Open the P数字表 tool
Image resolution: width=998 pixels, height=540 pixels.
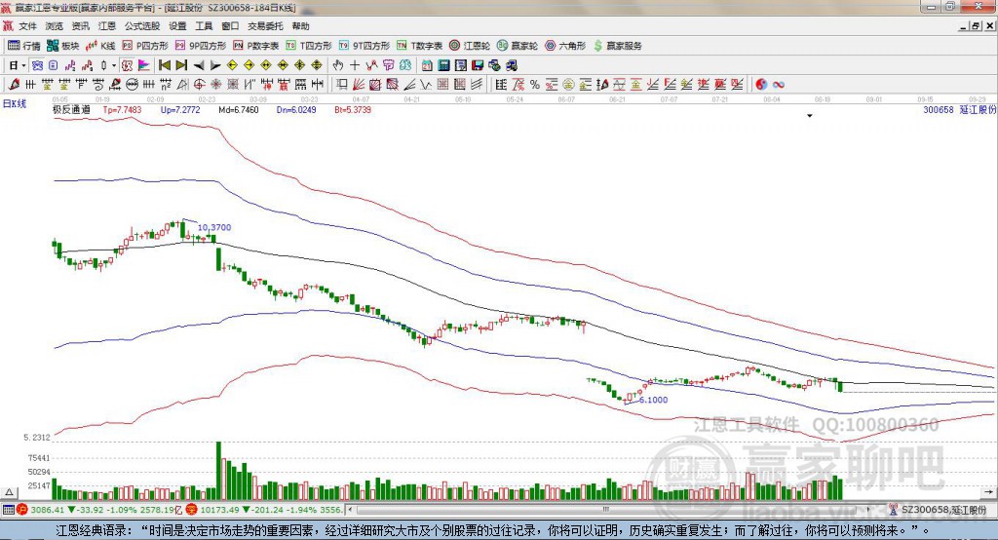256,46
